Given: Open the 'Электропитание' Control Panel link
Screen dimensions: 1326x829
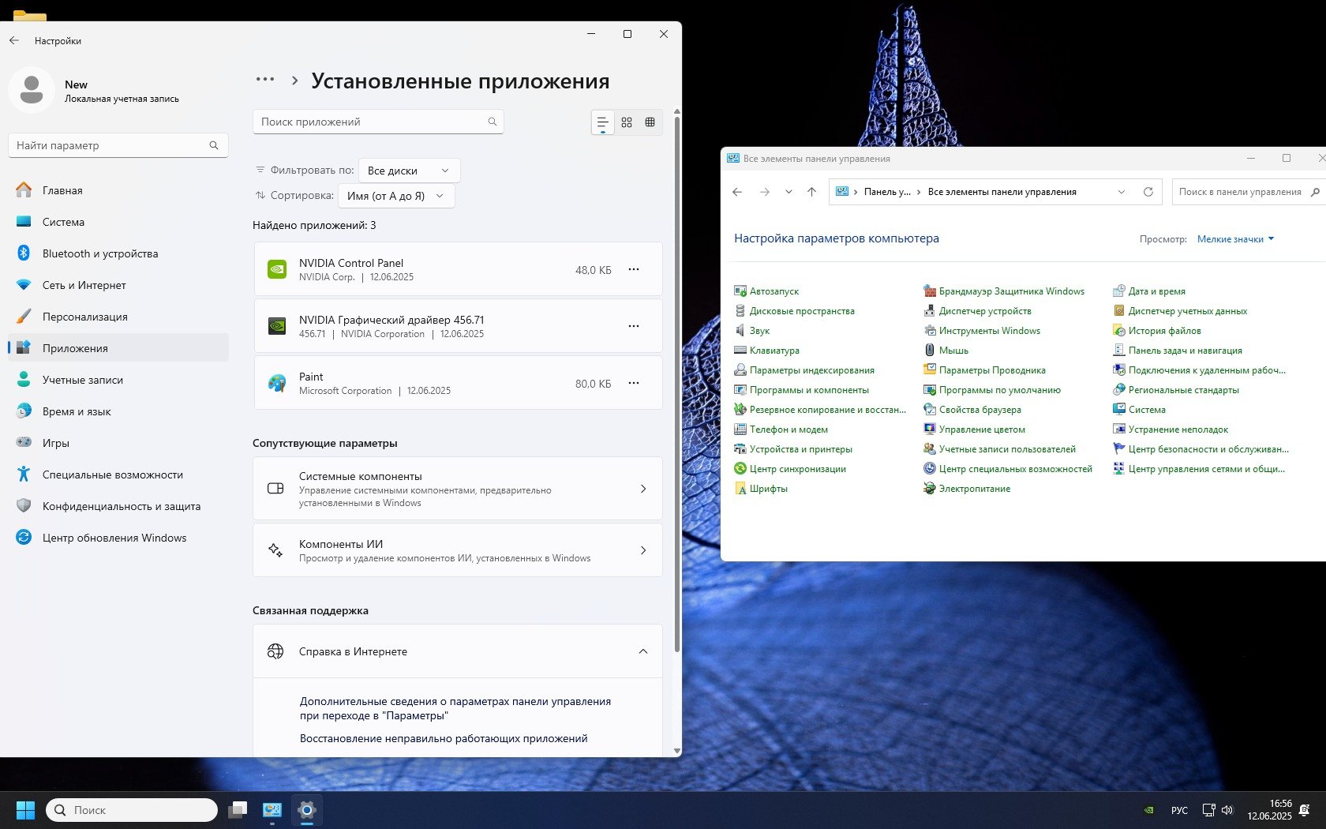Looking at the screenshot, I should coord(974,489).
